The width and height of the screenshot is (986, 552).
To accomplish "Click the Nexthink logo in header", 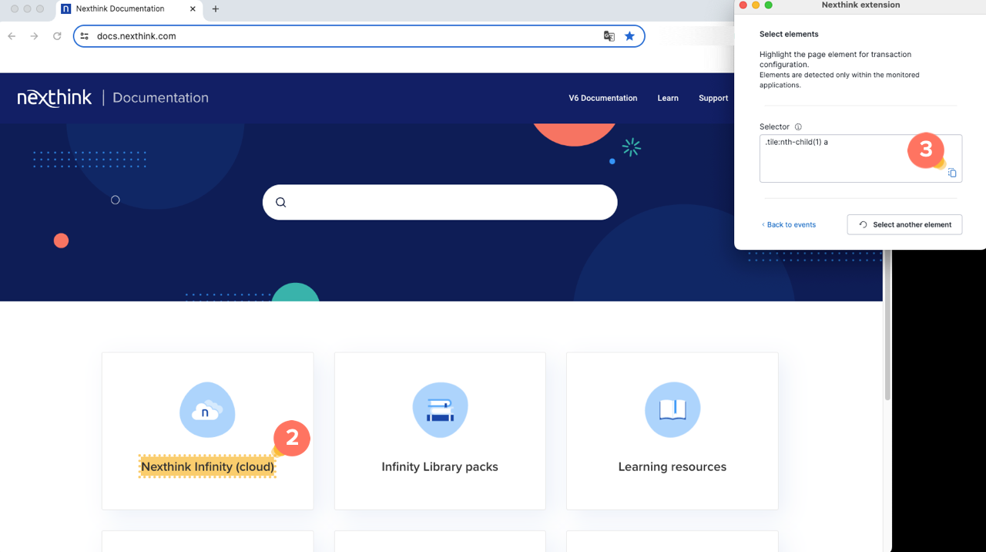I will [55, 98].
